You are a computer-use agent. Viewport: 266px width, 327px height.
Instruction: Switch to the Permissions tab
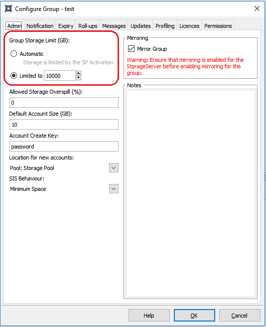click(x=218, y=26)
